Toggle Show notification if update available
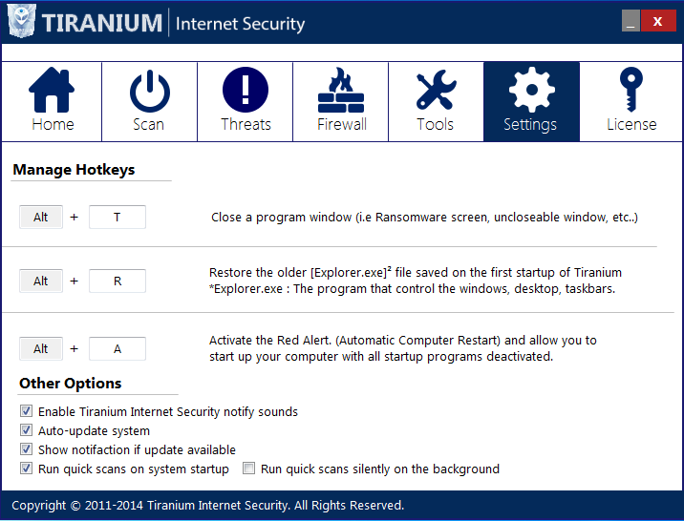Screen dimensions: 684x521 pyautogui.click(x=26, y=449)
